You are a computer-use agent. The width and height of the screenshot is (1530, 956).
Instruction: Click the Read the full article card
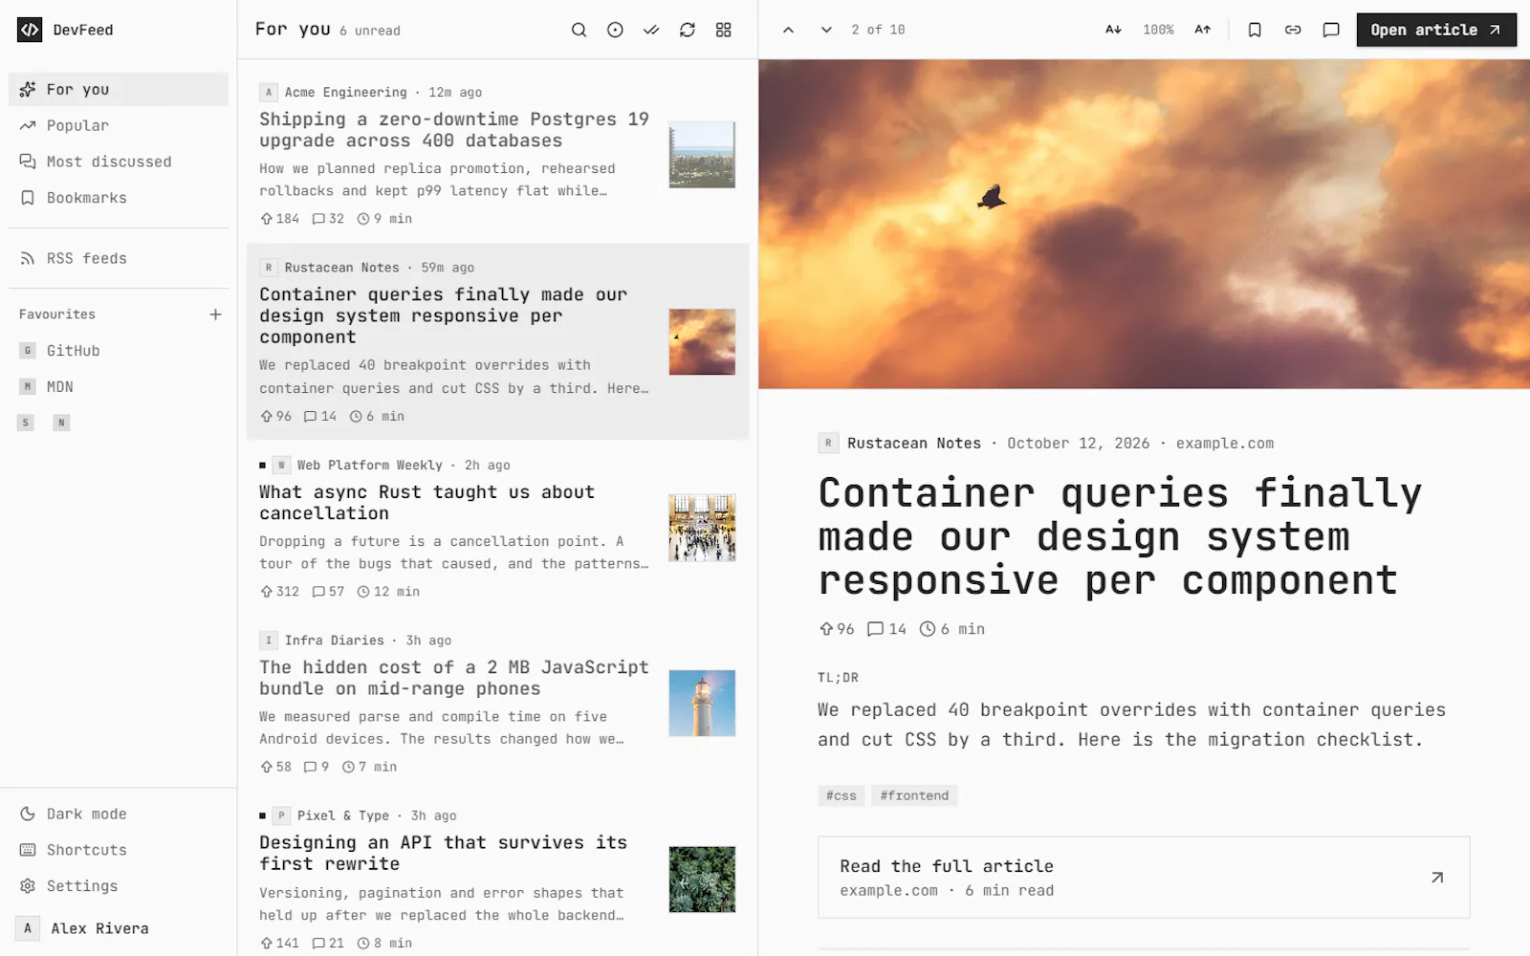[1144, 878]
